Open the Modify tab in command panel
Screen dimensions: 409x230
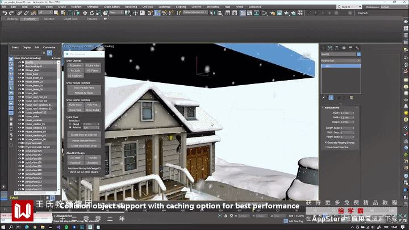(x=329, y=48)
